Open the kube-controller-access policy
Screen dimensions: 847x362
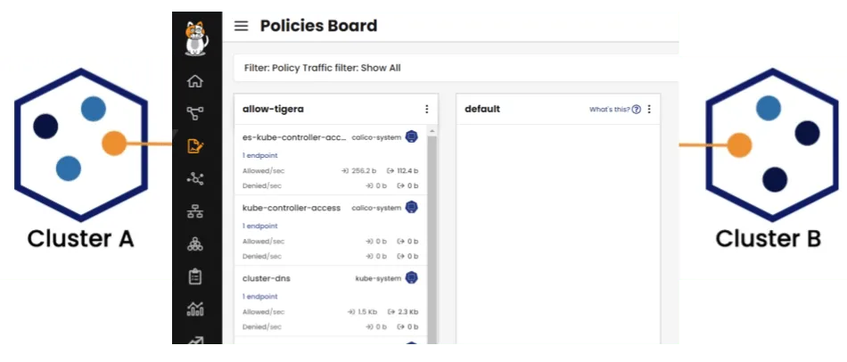pos(292,208)
